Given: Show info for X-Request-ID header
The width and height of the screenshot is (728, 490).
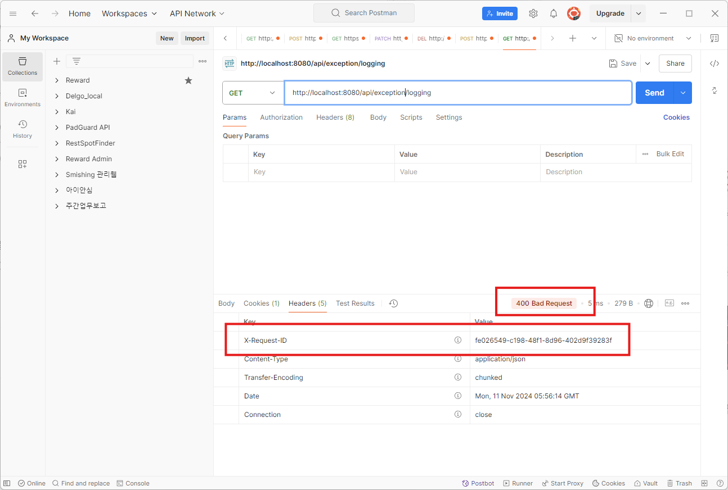Looking at the screenshot, I should point(458,341).
